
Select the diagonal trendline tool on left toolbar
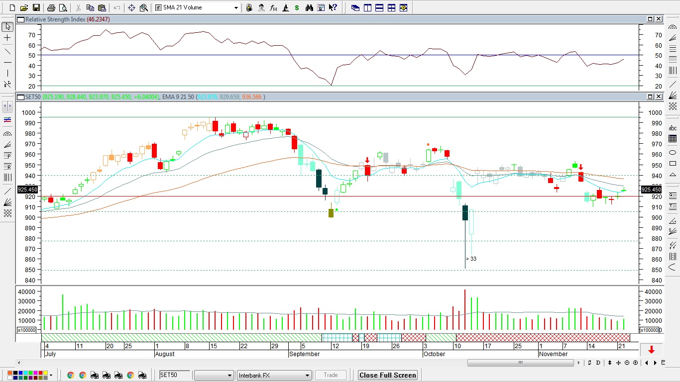coord(7,51)
